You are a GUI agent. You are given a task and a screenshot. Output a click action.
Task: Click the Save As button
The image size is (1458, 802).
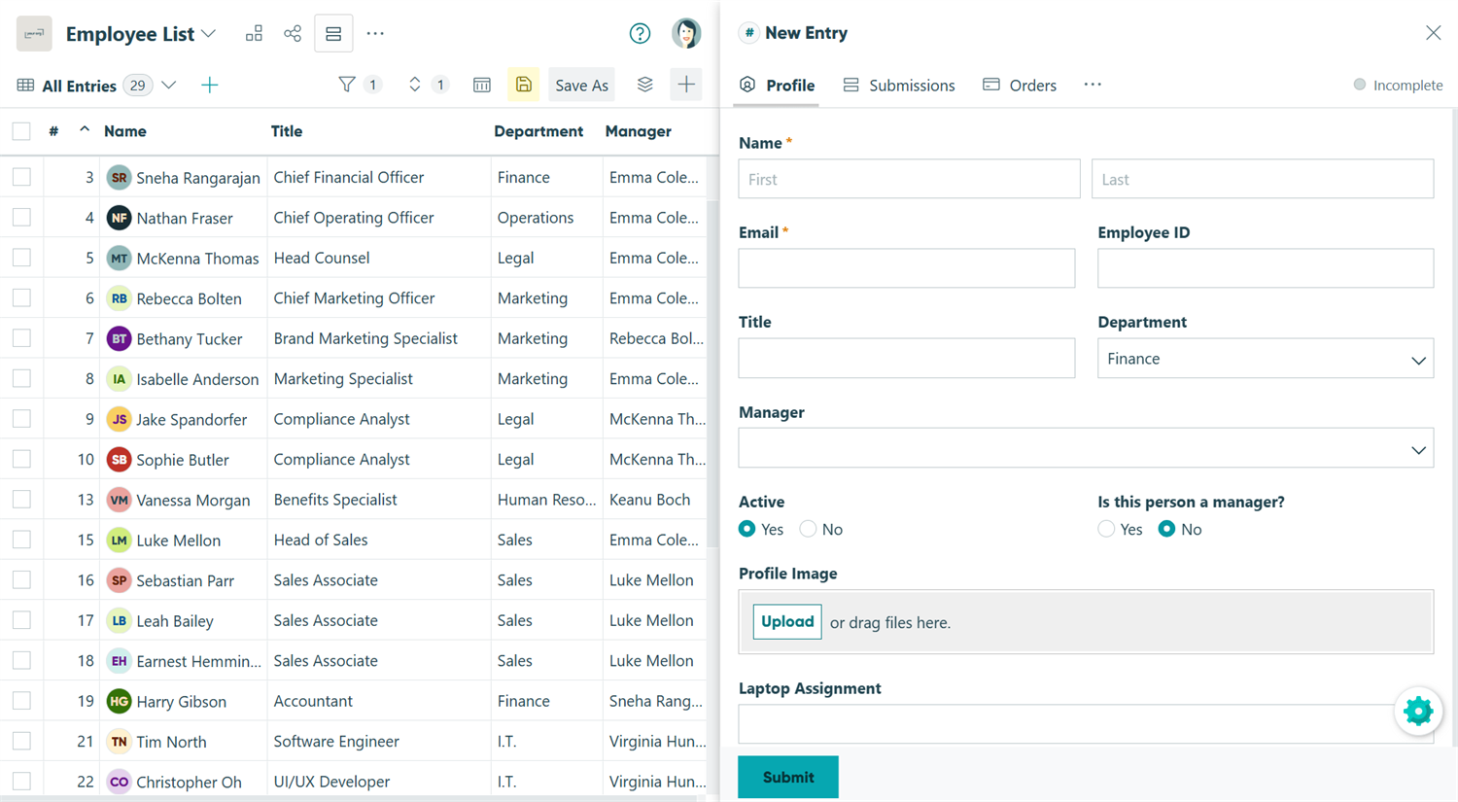pos(581,86)
